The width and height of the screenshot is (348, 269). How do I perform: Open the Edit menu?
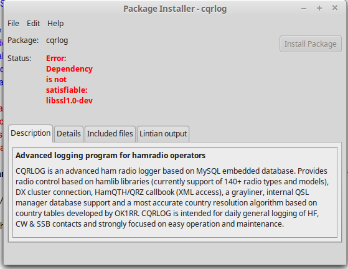[33, 23]
